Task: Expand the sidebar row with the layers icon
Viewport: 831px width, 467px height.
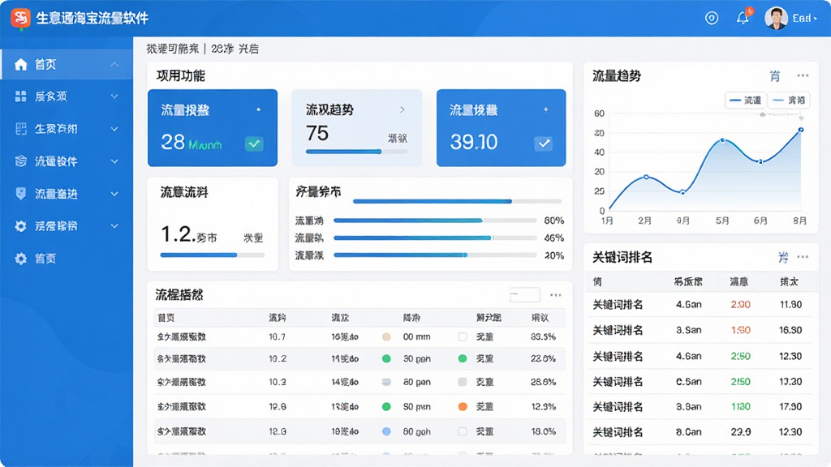Action: pyautogui.click(x=114, y=161)
